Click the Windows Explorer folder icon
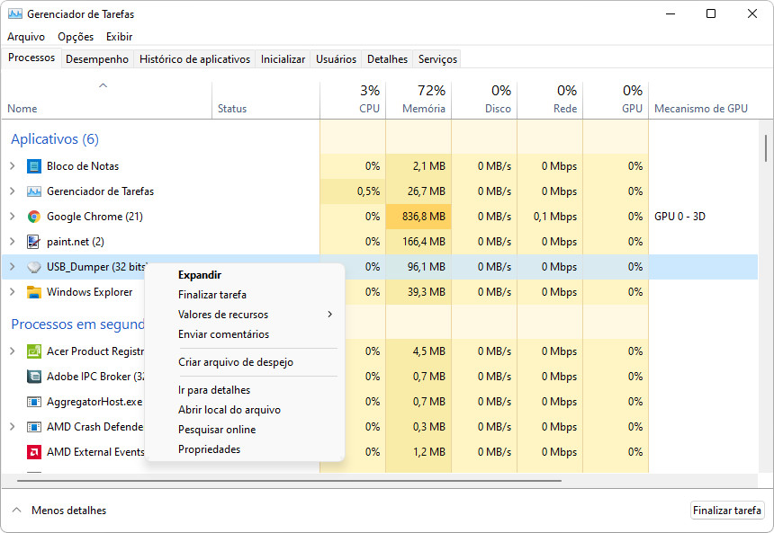 (x=33, y=292)
